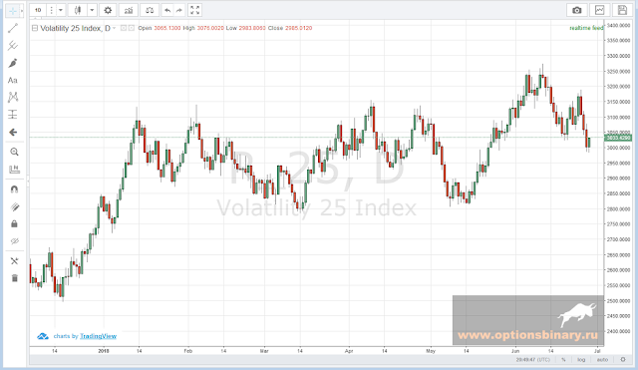
Task: Click the Mar label on time axis
Action: [x=264, y=351]
